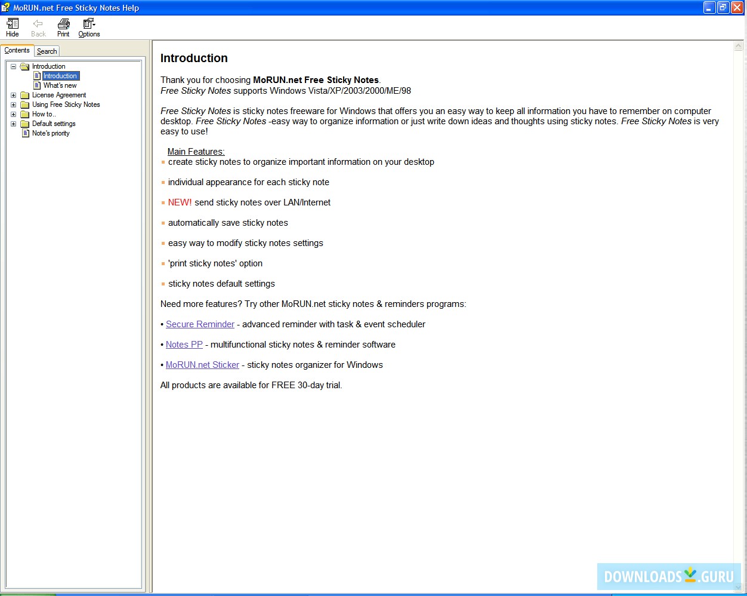Viewport: 747px width, 596px height.
Task: Select the What's new tree entry
Action: coord(60,85)
